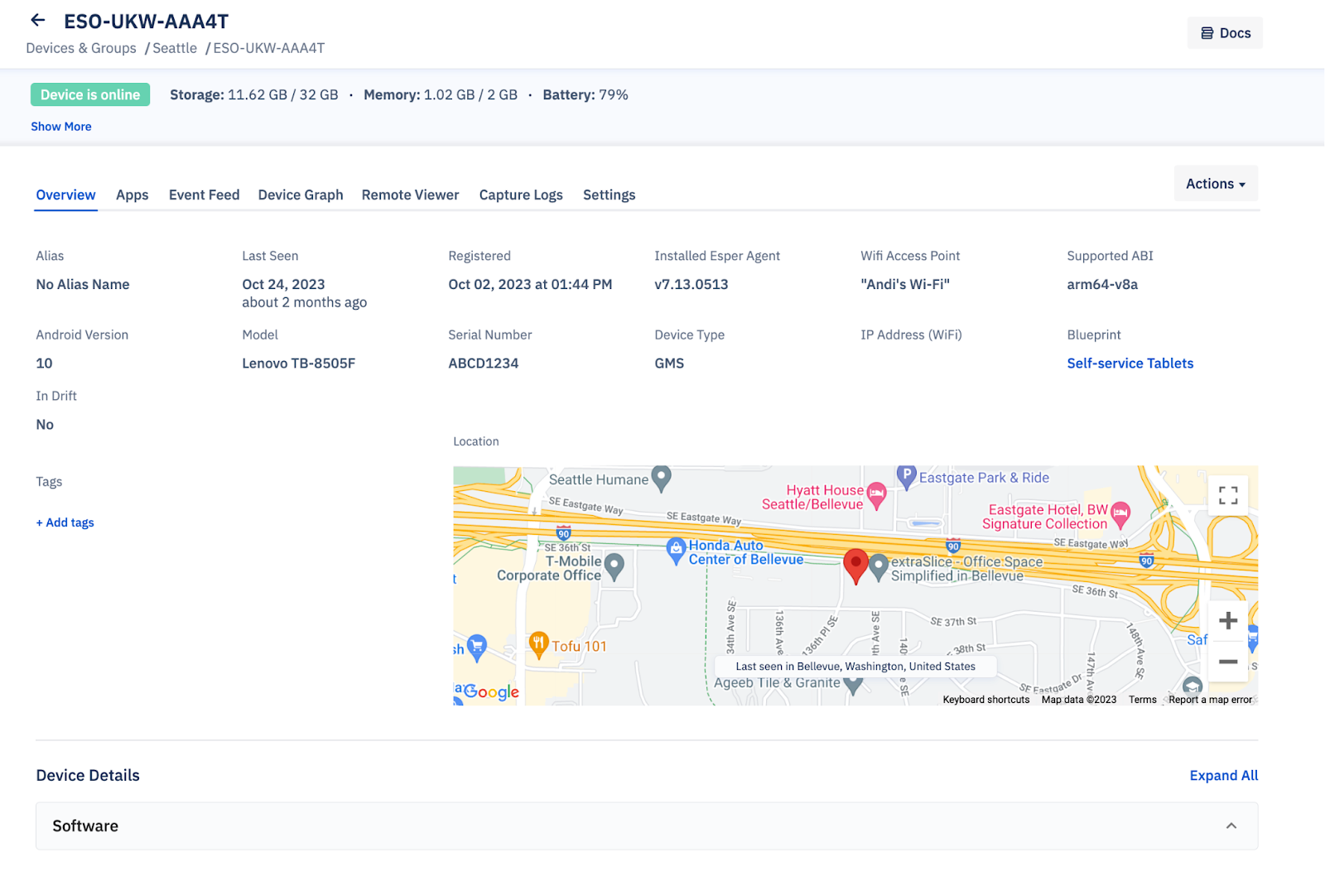Zoom out on the location map
Viewport: 1325px width, 881px height.
tap(1228, 662)
